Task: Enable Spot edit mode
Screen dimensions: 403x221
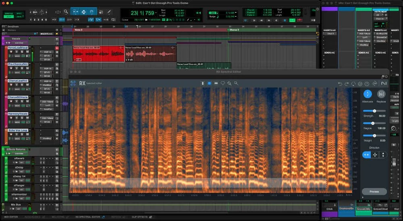Action: coord(19,13)
